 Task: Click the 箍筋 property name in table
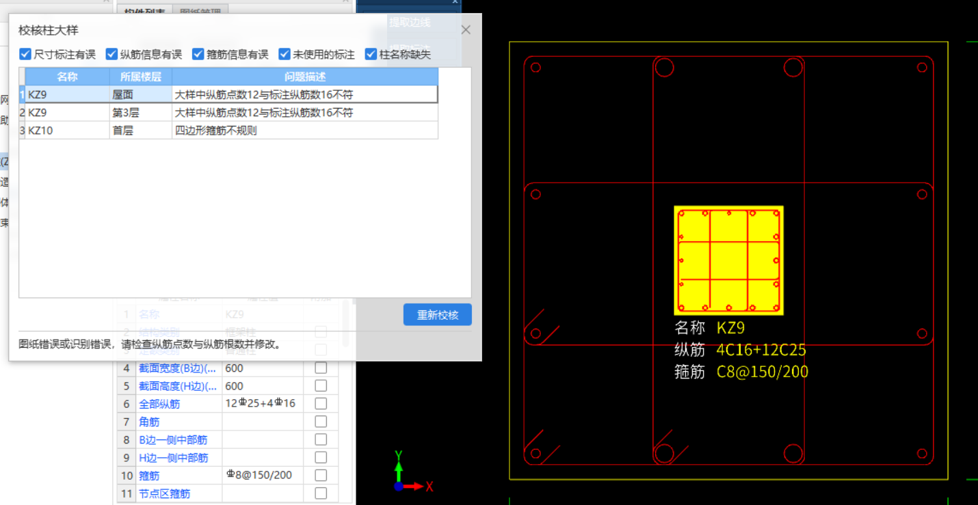(149, 475)
